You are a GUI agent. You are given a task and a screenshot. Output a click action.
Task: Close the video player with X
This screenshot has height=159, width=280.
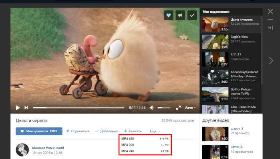coord(270,12)
